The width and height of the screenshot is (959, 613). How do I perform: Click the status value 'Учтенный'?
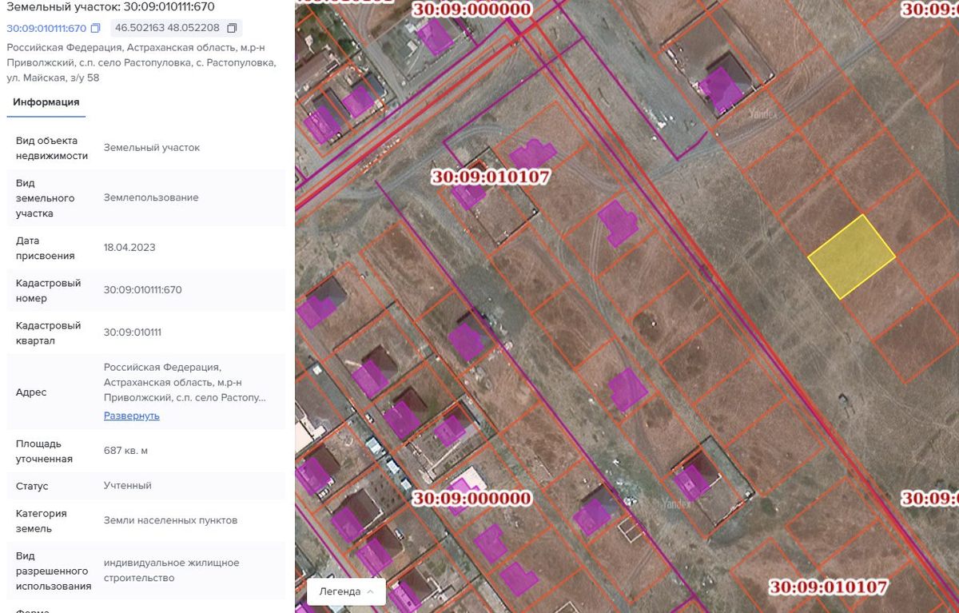[x=128, y=486]
